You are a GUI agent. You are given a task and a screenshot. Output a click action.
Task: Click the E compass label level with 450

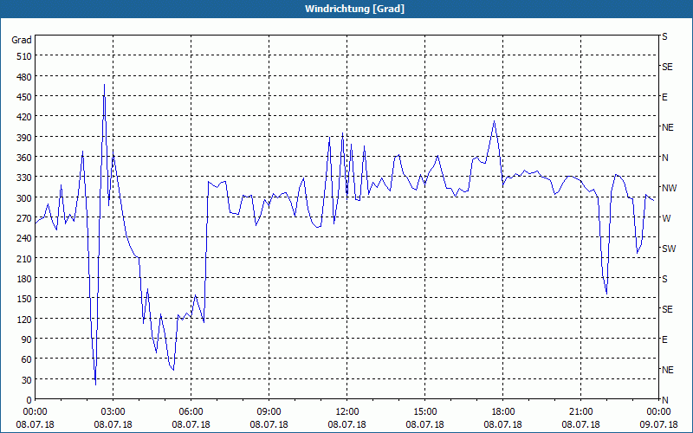coord(664,97)
